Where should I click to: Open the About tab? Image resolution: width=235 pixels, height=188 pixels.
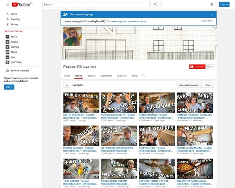click(x=134, y=76)
